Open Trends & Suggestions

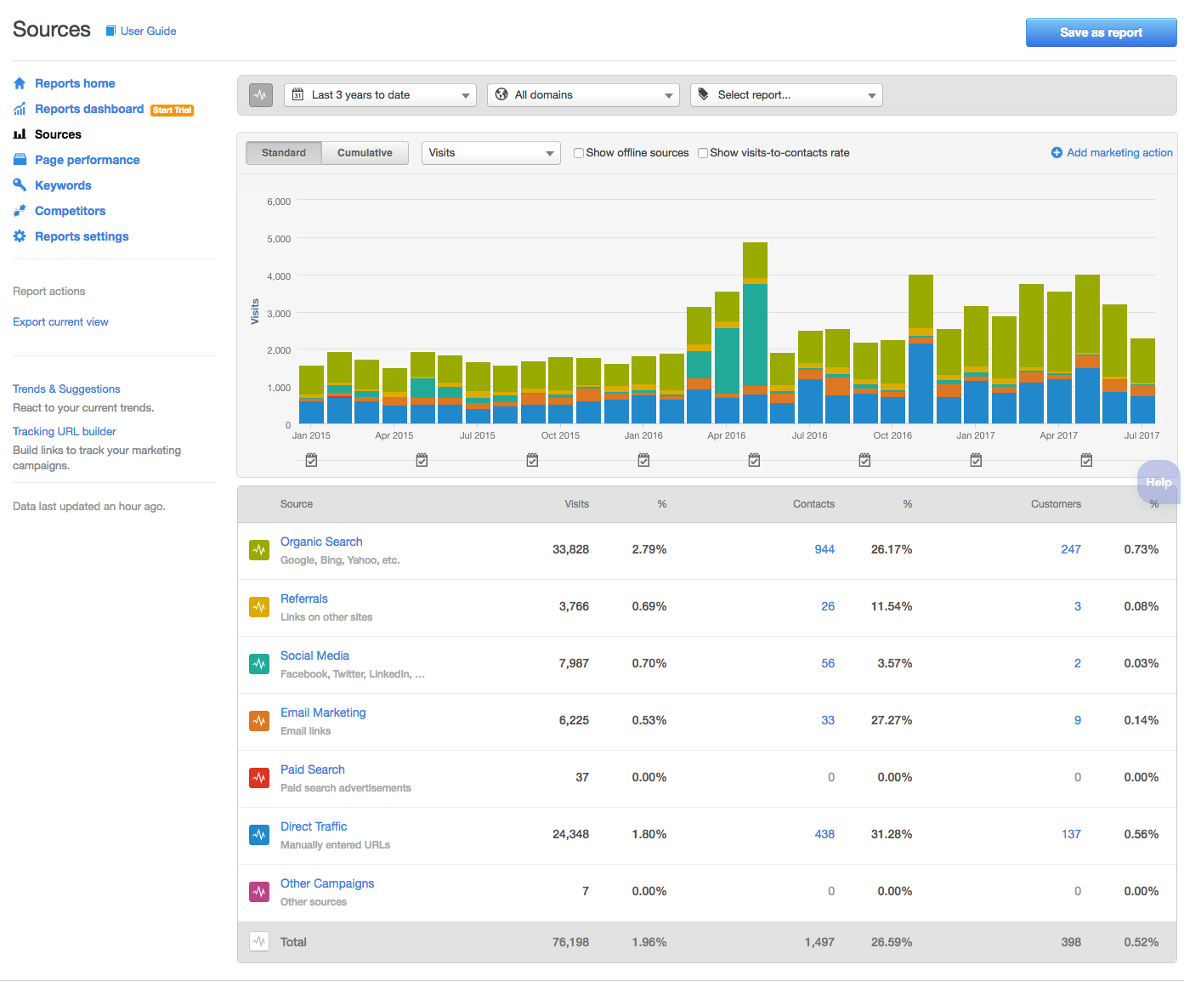point(66,389)
